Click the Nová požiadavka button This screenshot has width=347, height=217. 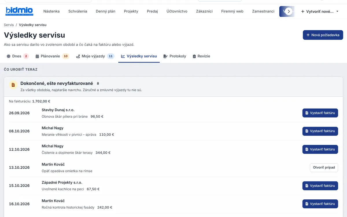pos(323,35)
